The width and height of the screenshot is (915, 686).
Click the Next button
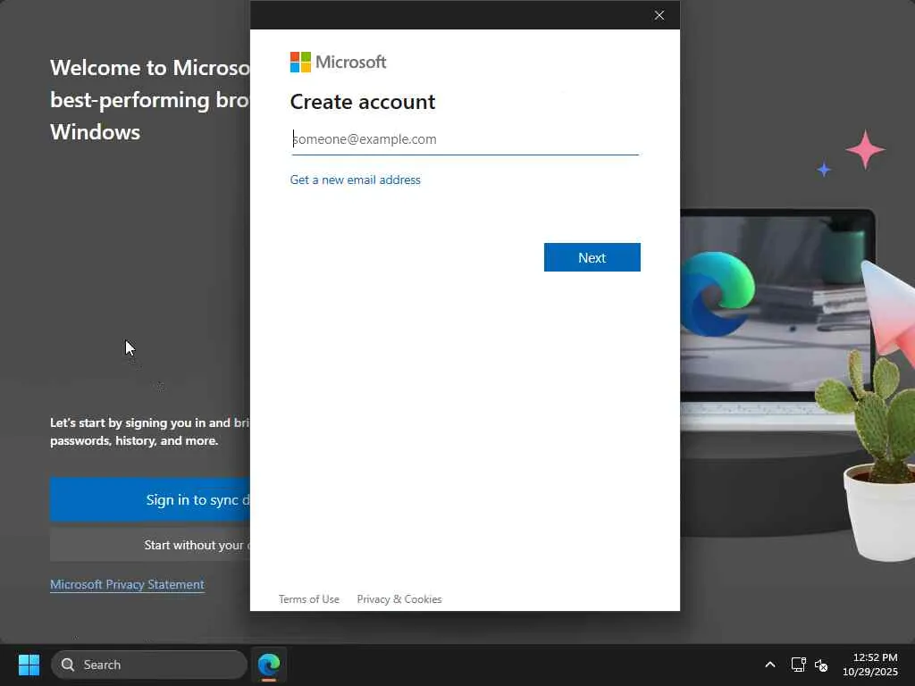coord(592,257)
